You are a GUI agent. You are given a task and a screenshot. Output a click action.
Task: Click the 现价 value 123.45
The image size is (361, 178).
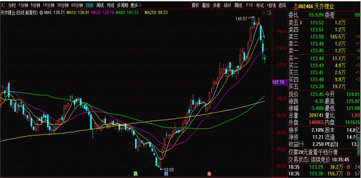click(x=317, y=94)
